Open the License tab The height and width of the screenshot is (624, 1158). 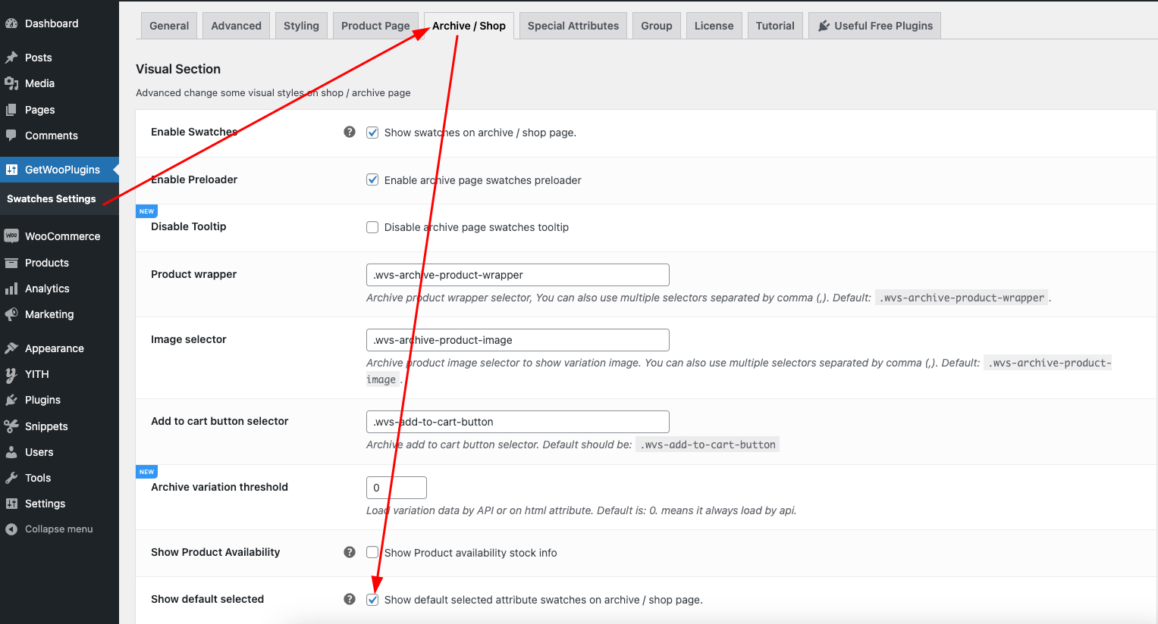coord(714,26)
